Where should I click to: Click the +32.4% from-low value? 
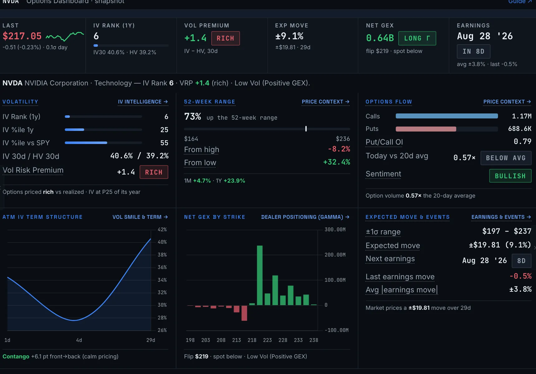pos(337,162)
